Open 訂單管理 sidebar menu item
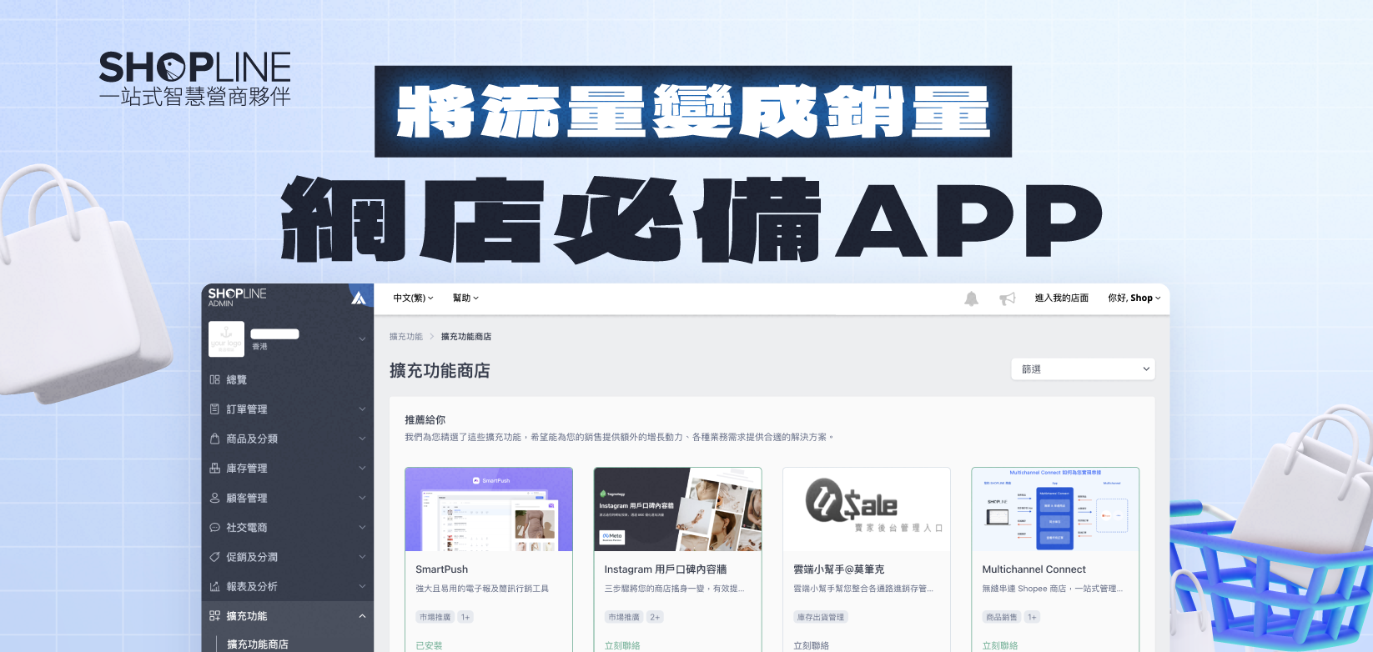Image resolution: width=1373 pixels, height=652 pixels. [287, 409]
